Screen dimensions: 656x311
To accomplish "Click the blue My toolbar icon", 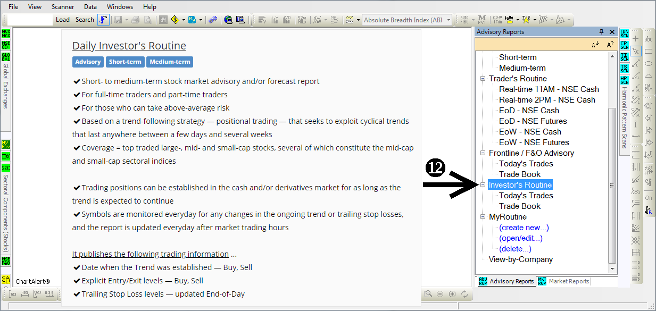I will (x=192, y=20).
